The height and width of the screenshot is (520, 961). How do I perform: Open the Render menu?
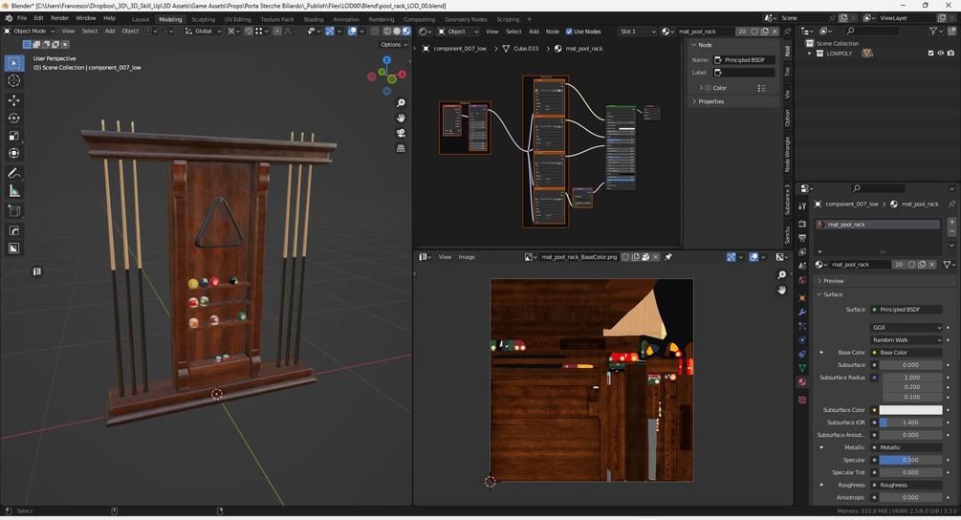pos(59,18)
